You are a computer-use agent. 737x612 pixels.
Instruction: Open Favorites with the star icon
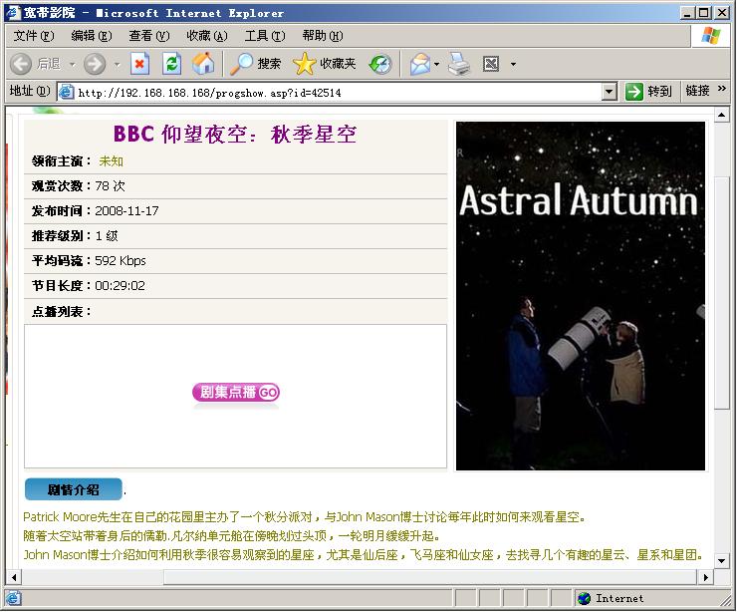click(305, 64)
